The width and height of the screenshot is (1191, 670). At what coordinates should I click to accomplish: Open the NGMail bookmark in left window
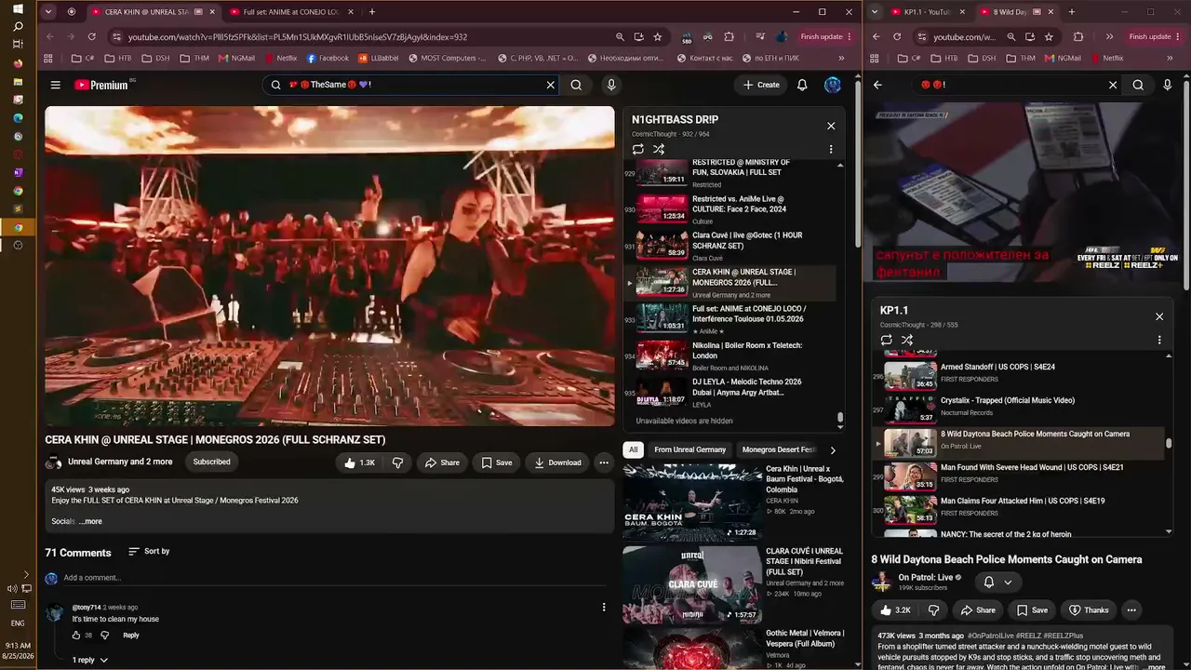(x=237, y=58)
